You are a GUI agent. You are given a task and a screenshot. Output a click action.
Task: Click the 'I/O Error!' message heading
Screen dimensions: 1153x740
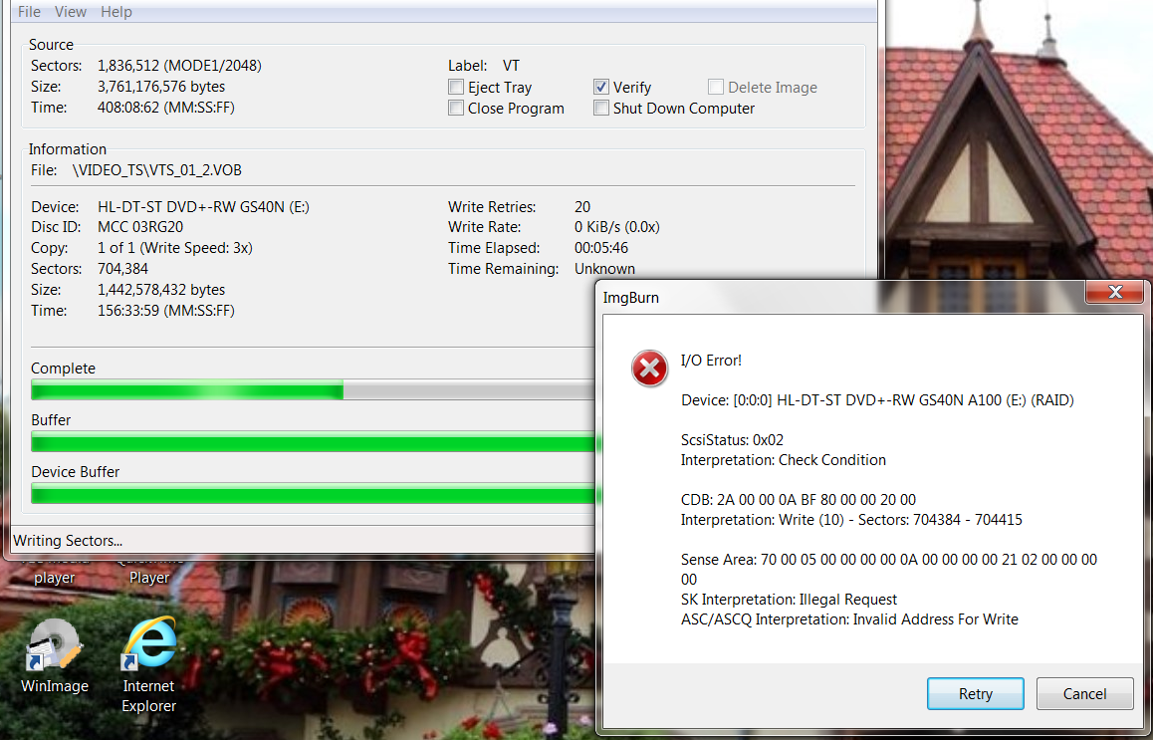click(711, 361)
